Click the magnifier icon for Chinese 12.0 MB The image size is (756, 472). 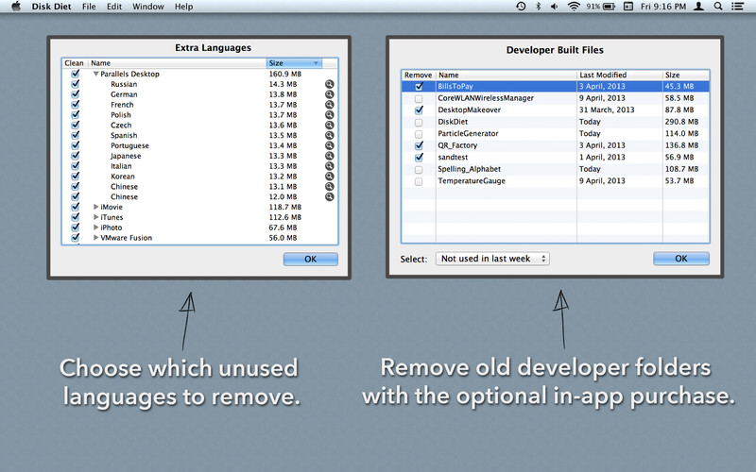click(x=329, y=196)
